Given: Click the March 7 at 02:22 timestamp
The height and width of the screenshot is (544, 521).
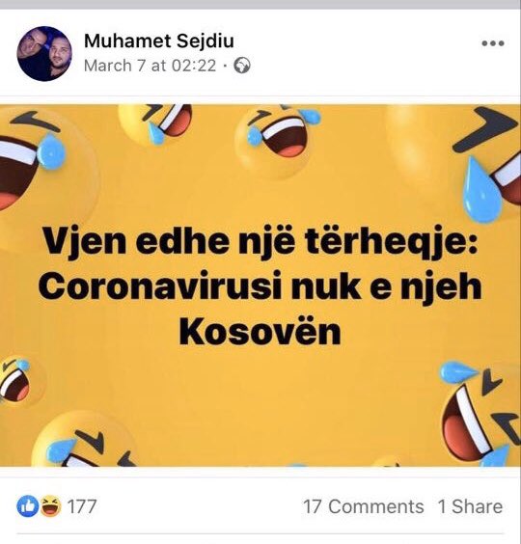Looking at the screenshot, I should [150, 66].
